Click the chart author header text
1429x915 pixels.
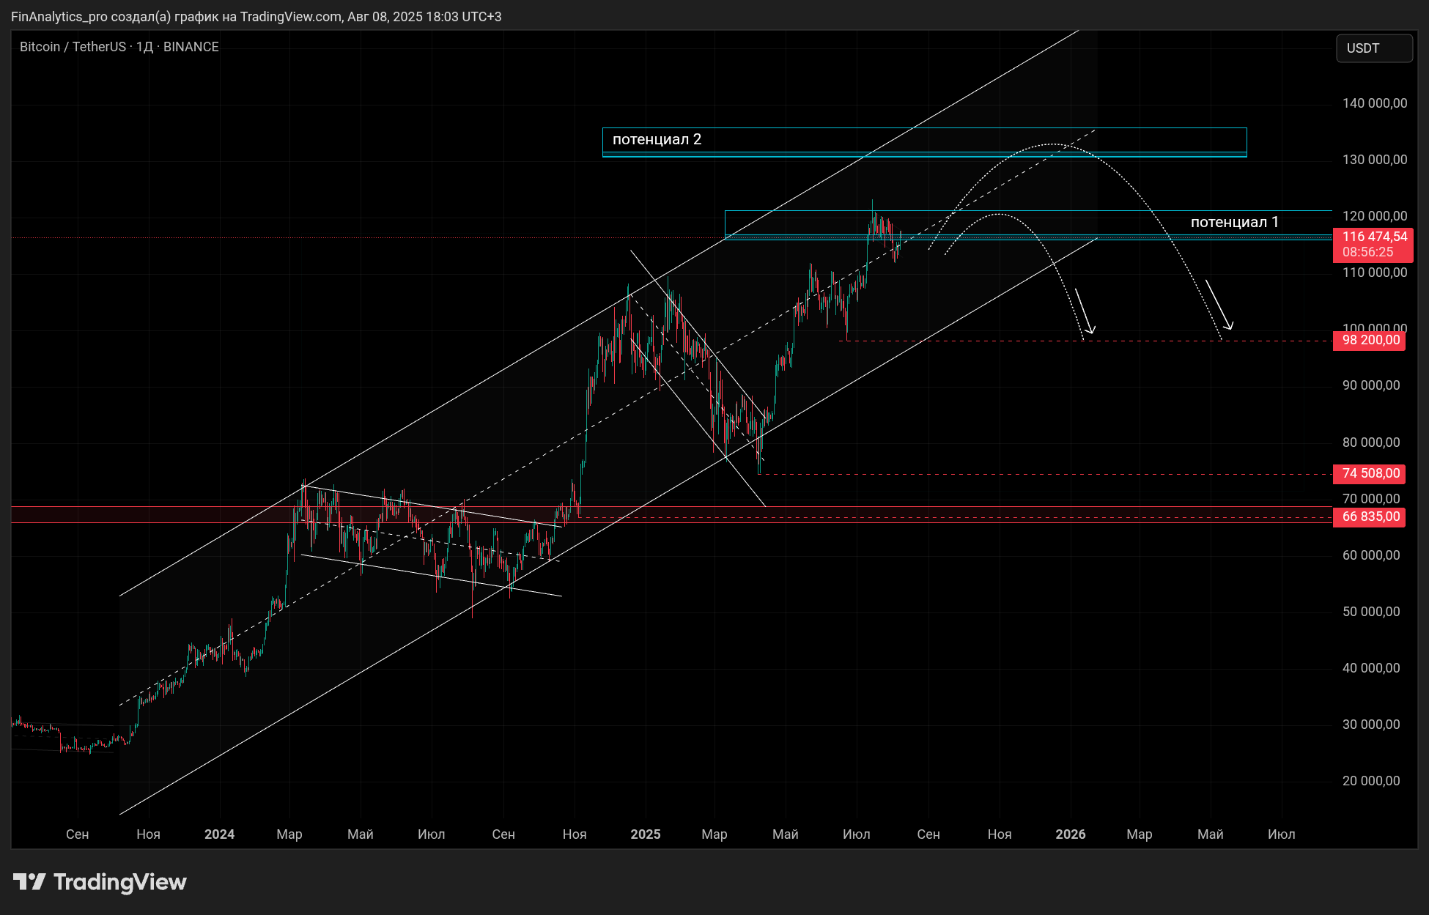click(256, 16)
